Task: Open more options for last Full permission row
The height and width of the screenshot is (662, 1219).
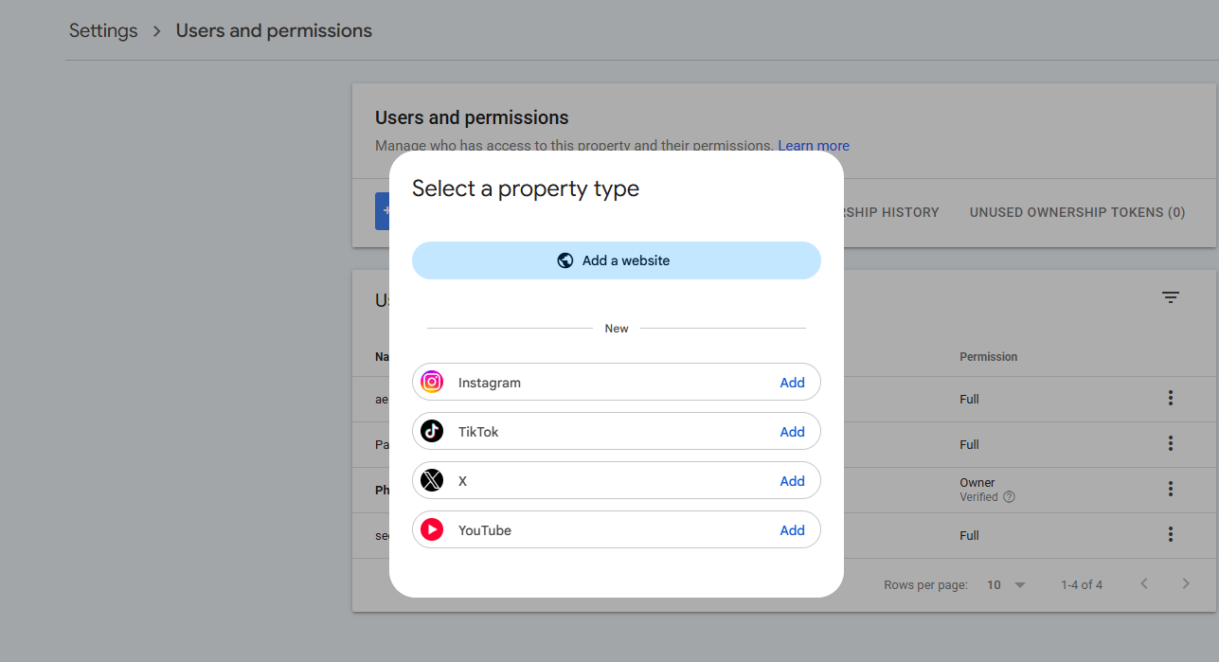Action: point(1171,534)
